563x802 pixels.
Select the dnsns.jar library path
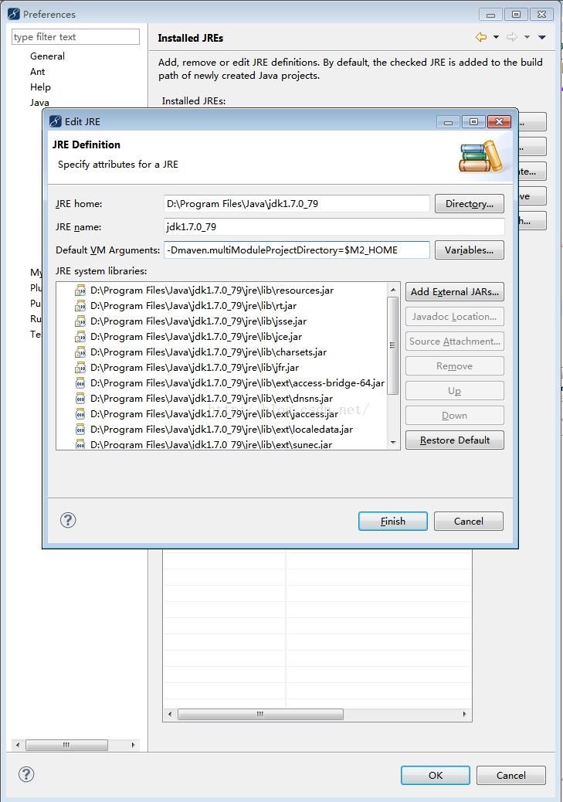click(x=211, y=399)
